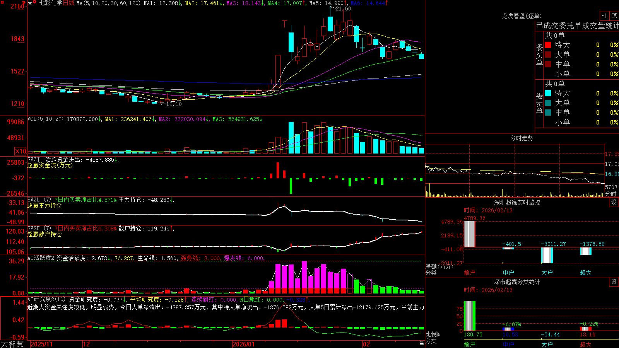The width and height of the screenshot is (619, 348).
Task: Click the stock name 七彩化学
Action: 51,3
